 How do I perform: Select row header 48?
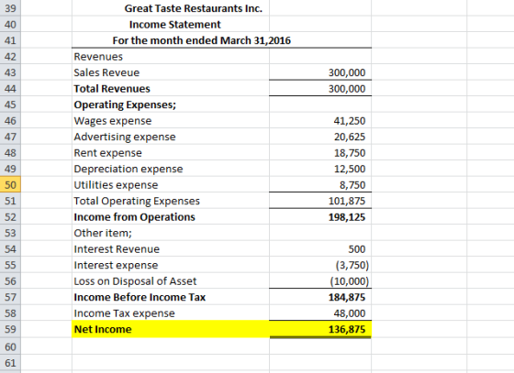point(10,152)
